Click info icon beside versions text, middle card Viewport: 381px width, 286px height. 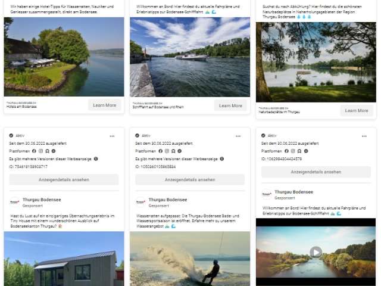[x=222, y=159]
